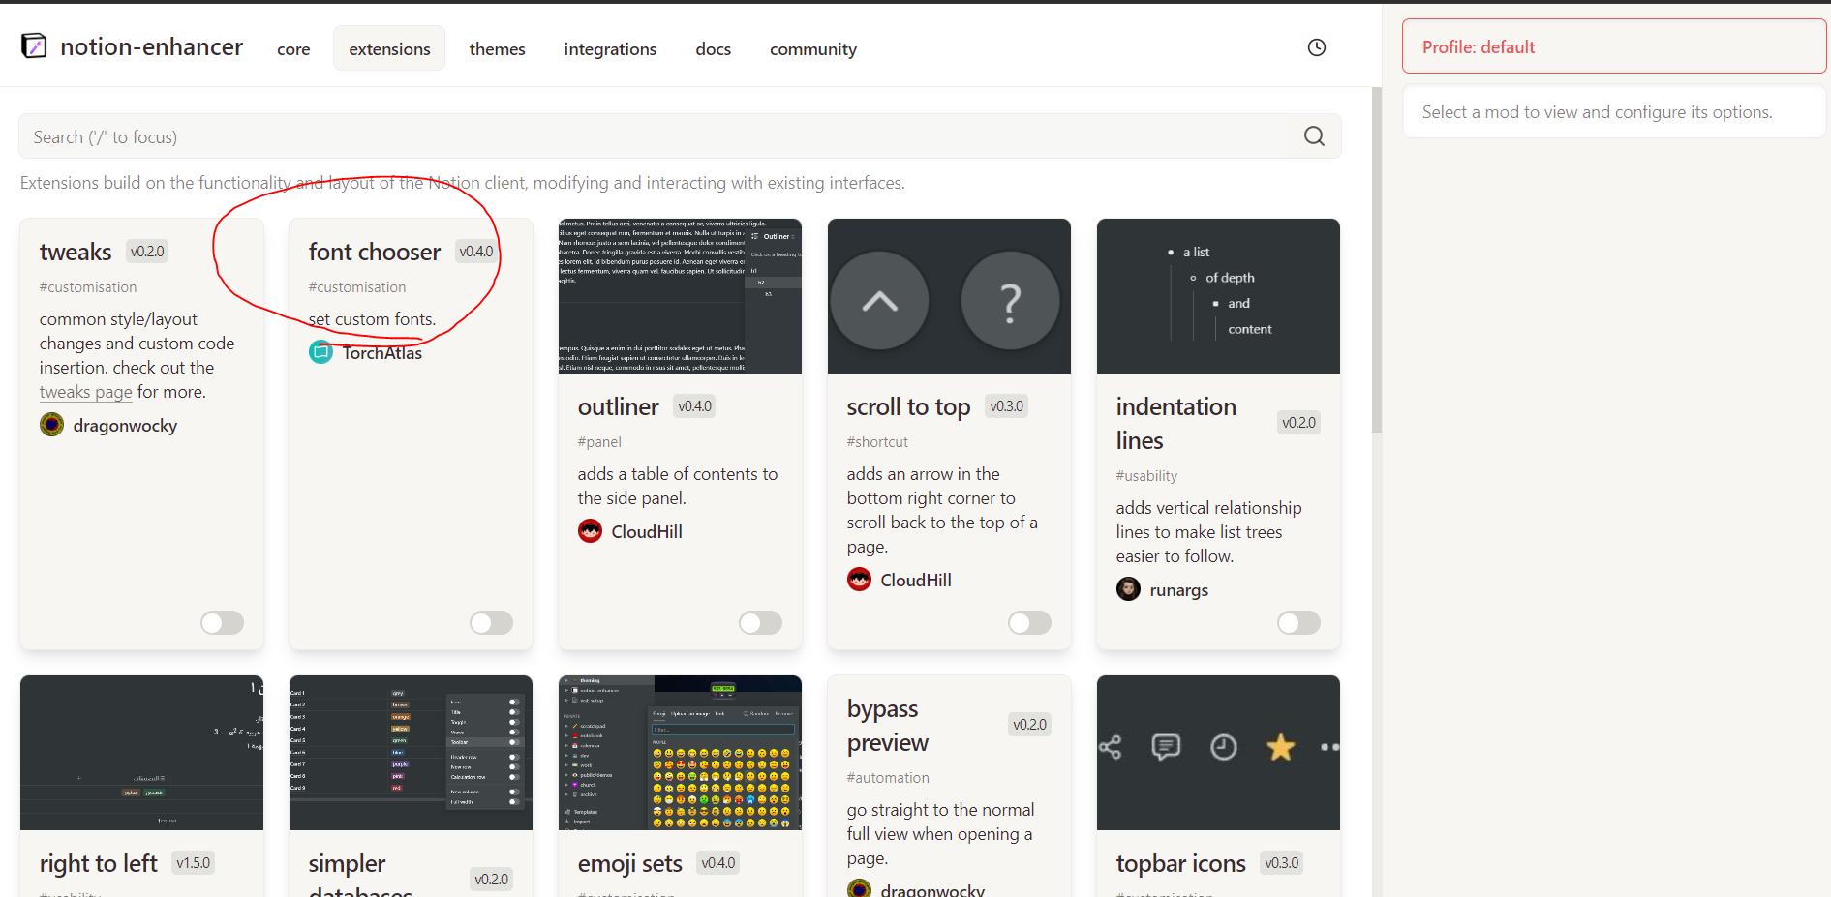The height and width of the screenshot is (897, 1831).
Task: Click the #panel tag on outliner card
Action: pyautogui.click(x=599, y=442)
